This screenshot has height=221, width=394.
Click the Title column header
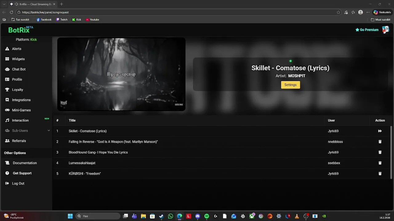[x=72, y=120]
